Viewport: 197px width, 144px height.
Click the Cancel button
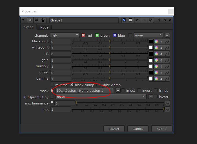138,128
